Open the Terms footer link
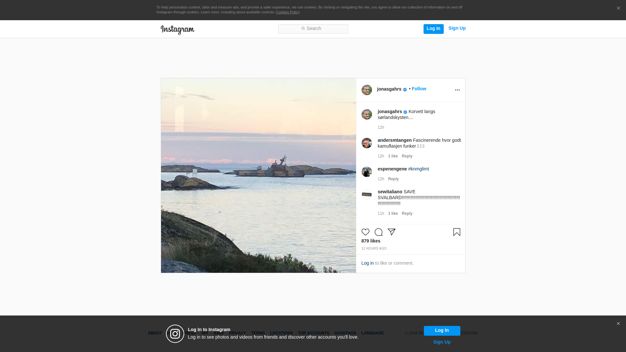Image resolution: width=626 pixels, height=352 pixels. tap(258, 333)
